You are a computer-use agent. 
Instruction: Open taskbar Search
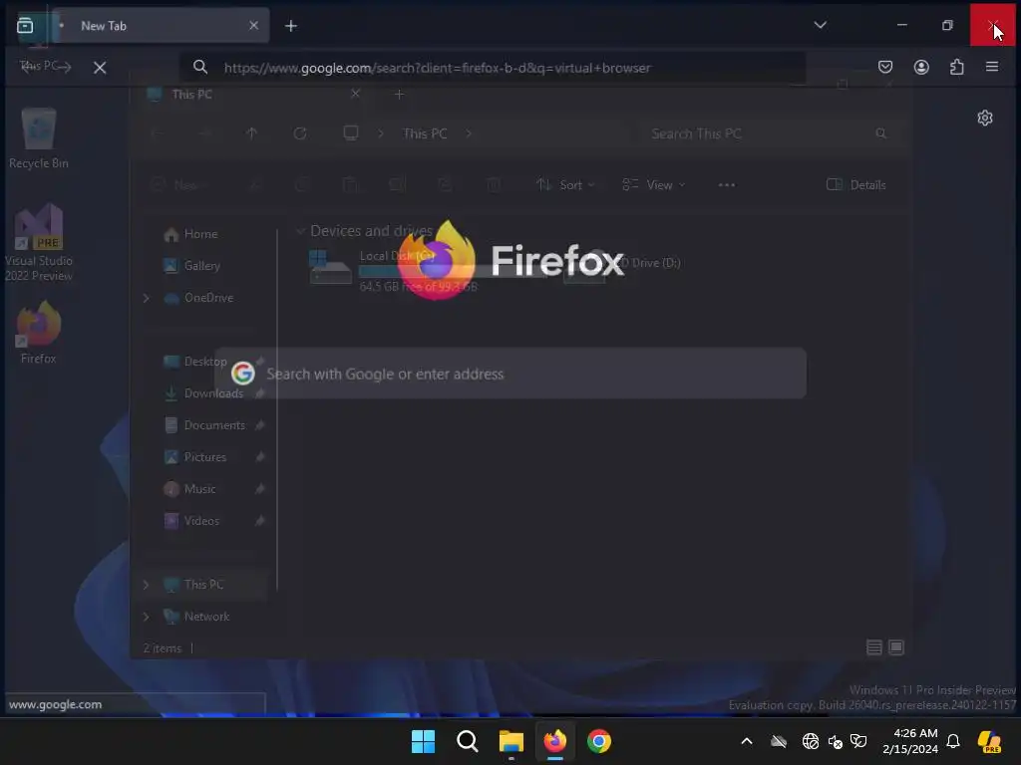[468, 741]
